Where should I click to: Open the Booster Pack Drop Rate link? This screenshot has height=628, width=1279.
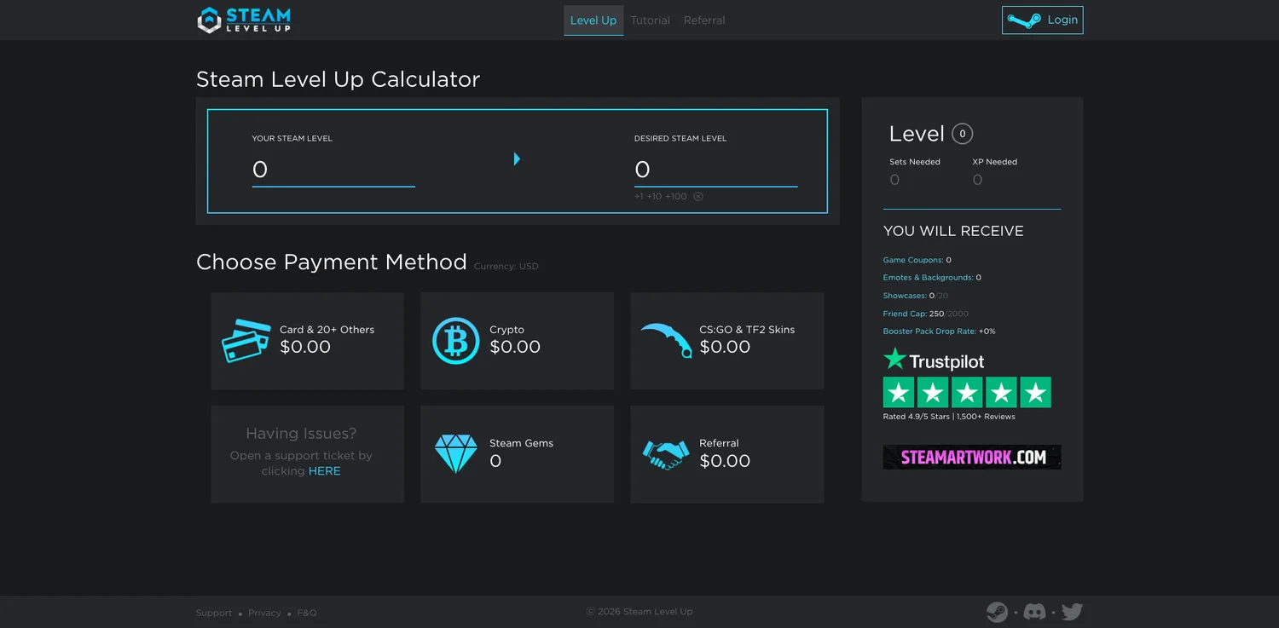[929, 331]
